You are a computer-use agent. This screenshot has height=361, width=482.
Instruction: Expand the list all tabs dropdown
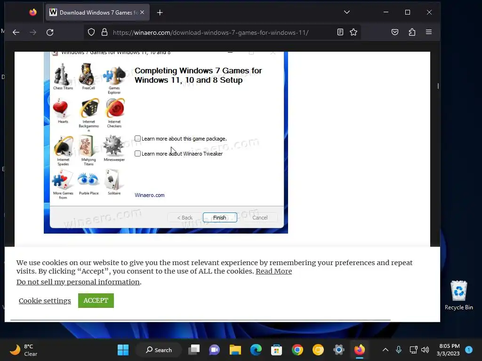point(347,12)
